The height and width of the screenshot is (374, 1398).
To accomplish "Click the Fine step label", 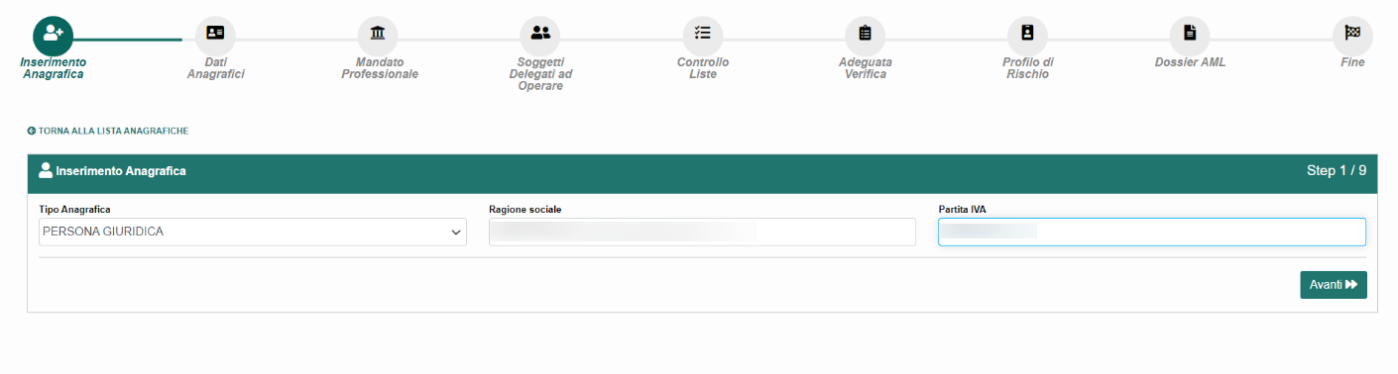I will pos(1352,62).
